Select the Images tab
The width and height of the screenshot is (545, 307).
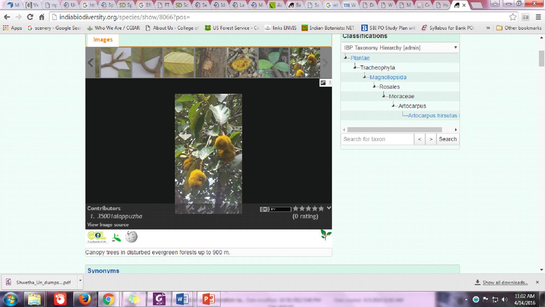point(103,40)
